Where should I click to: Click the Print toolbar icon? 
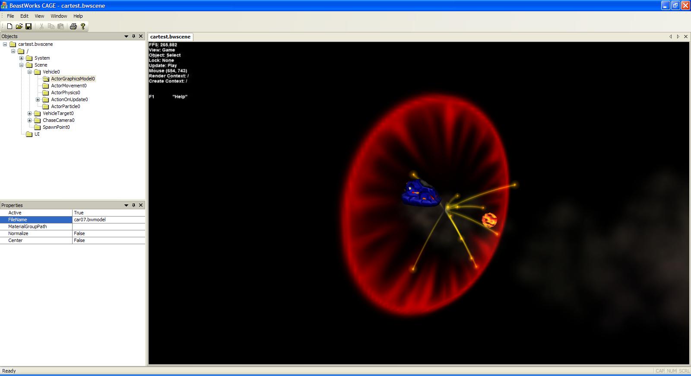[x=73, y=26]
